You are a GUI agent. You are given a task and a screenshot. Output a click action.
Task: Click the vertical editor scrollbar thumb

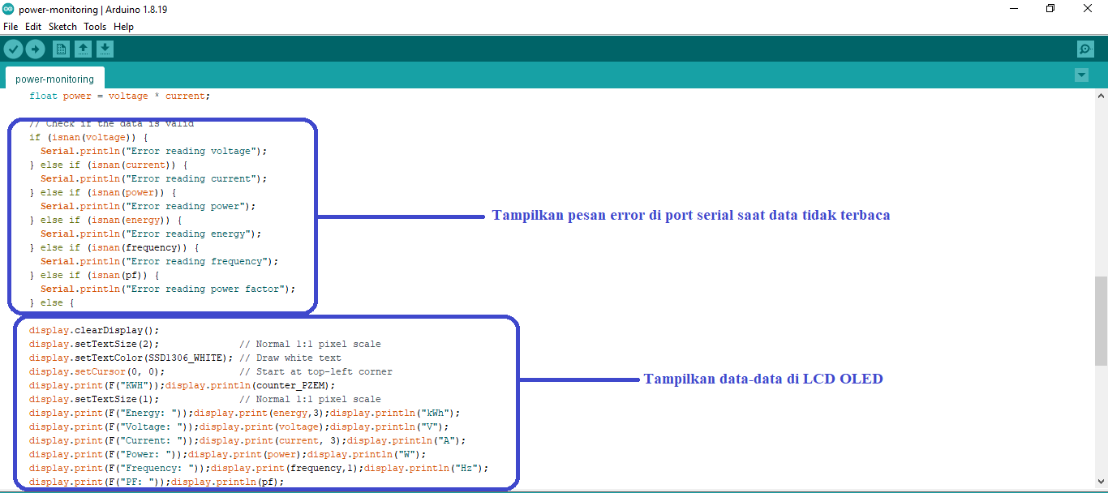pos(1101,320)
